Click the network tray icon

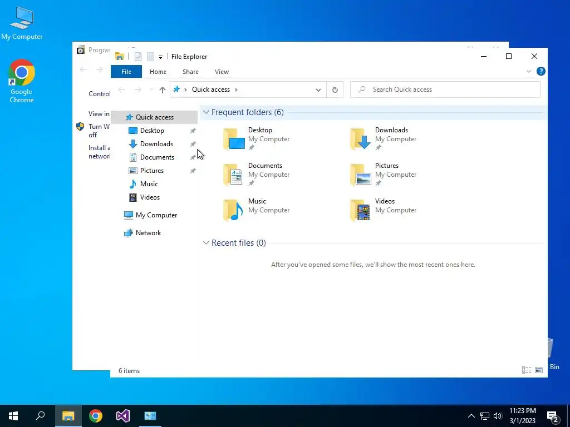click(485, 416)
